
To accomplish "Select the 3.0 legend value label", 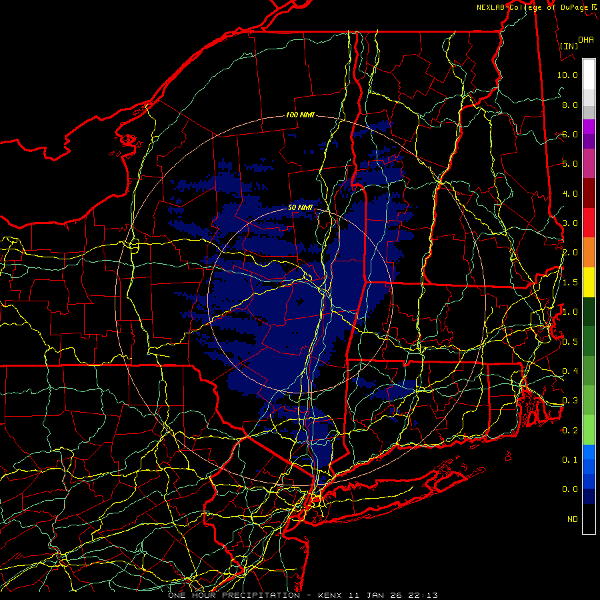I will [570, 223].
